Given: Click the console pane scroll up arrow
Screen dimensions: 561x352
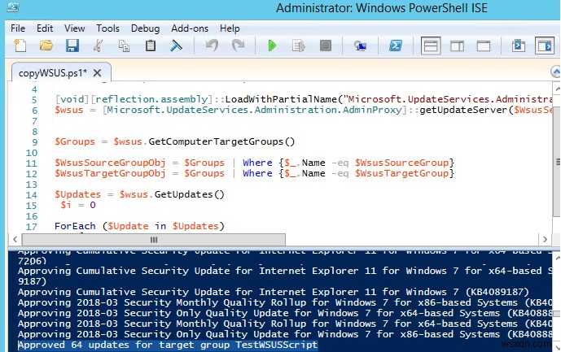Looking at the screenshot, I should pos(557,257).
